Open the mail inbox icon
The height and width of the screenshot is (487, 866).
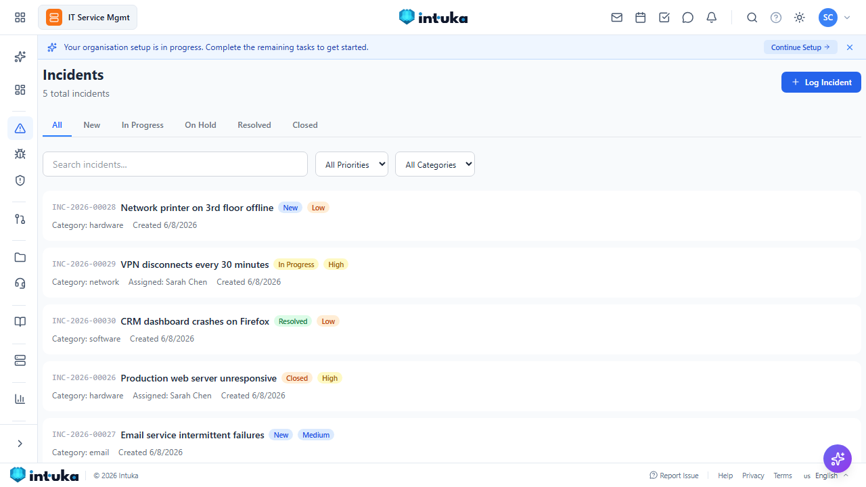(617, 18)
